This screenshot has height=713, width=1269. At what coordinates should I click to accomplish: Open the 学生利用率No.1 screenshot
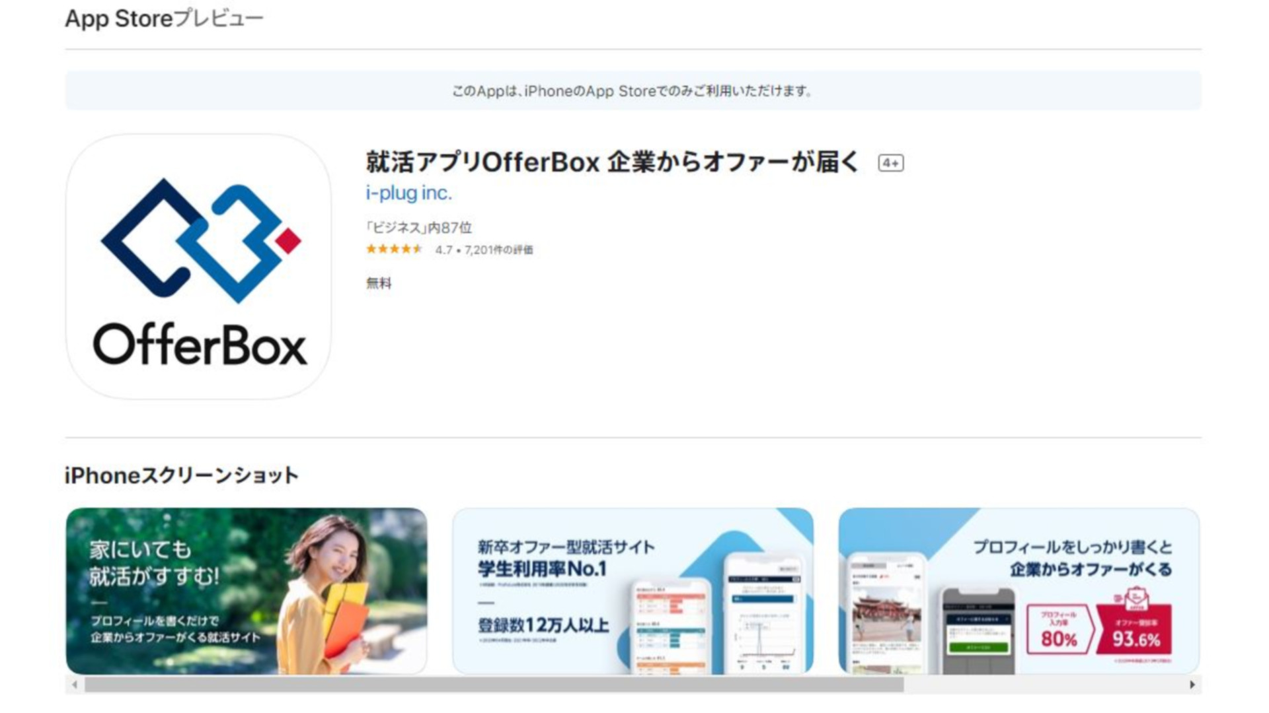click(633, 591)
